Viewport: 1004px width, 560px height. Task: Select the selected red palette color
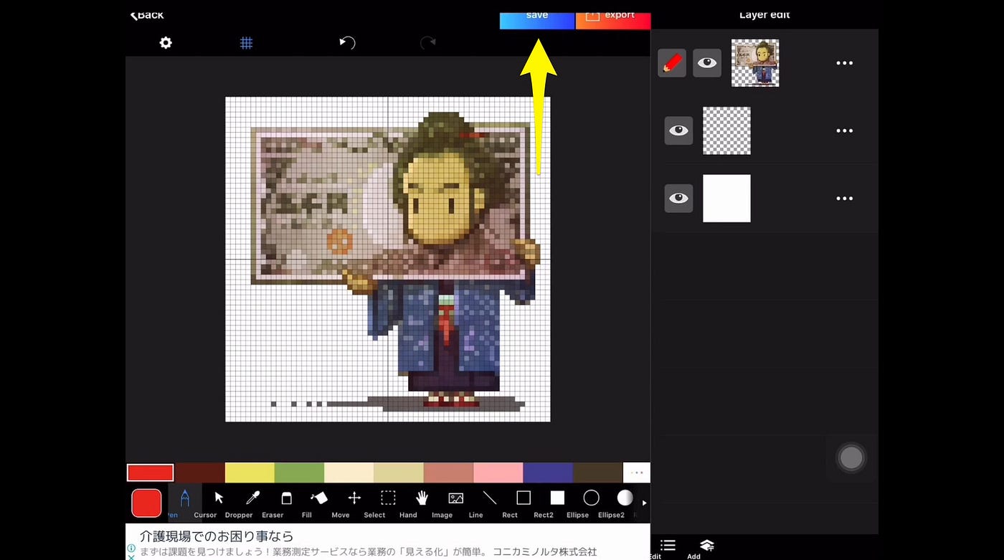[x=151, y=473]
